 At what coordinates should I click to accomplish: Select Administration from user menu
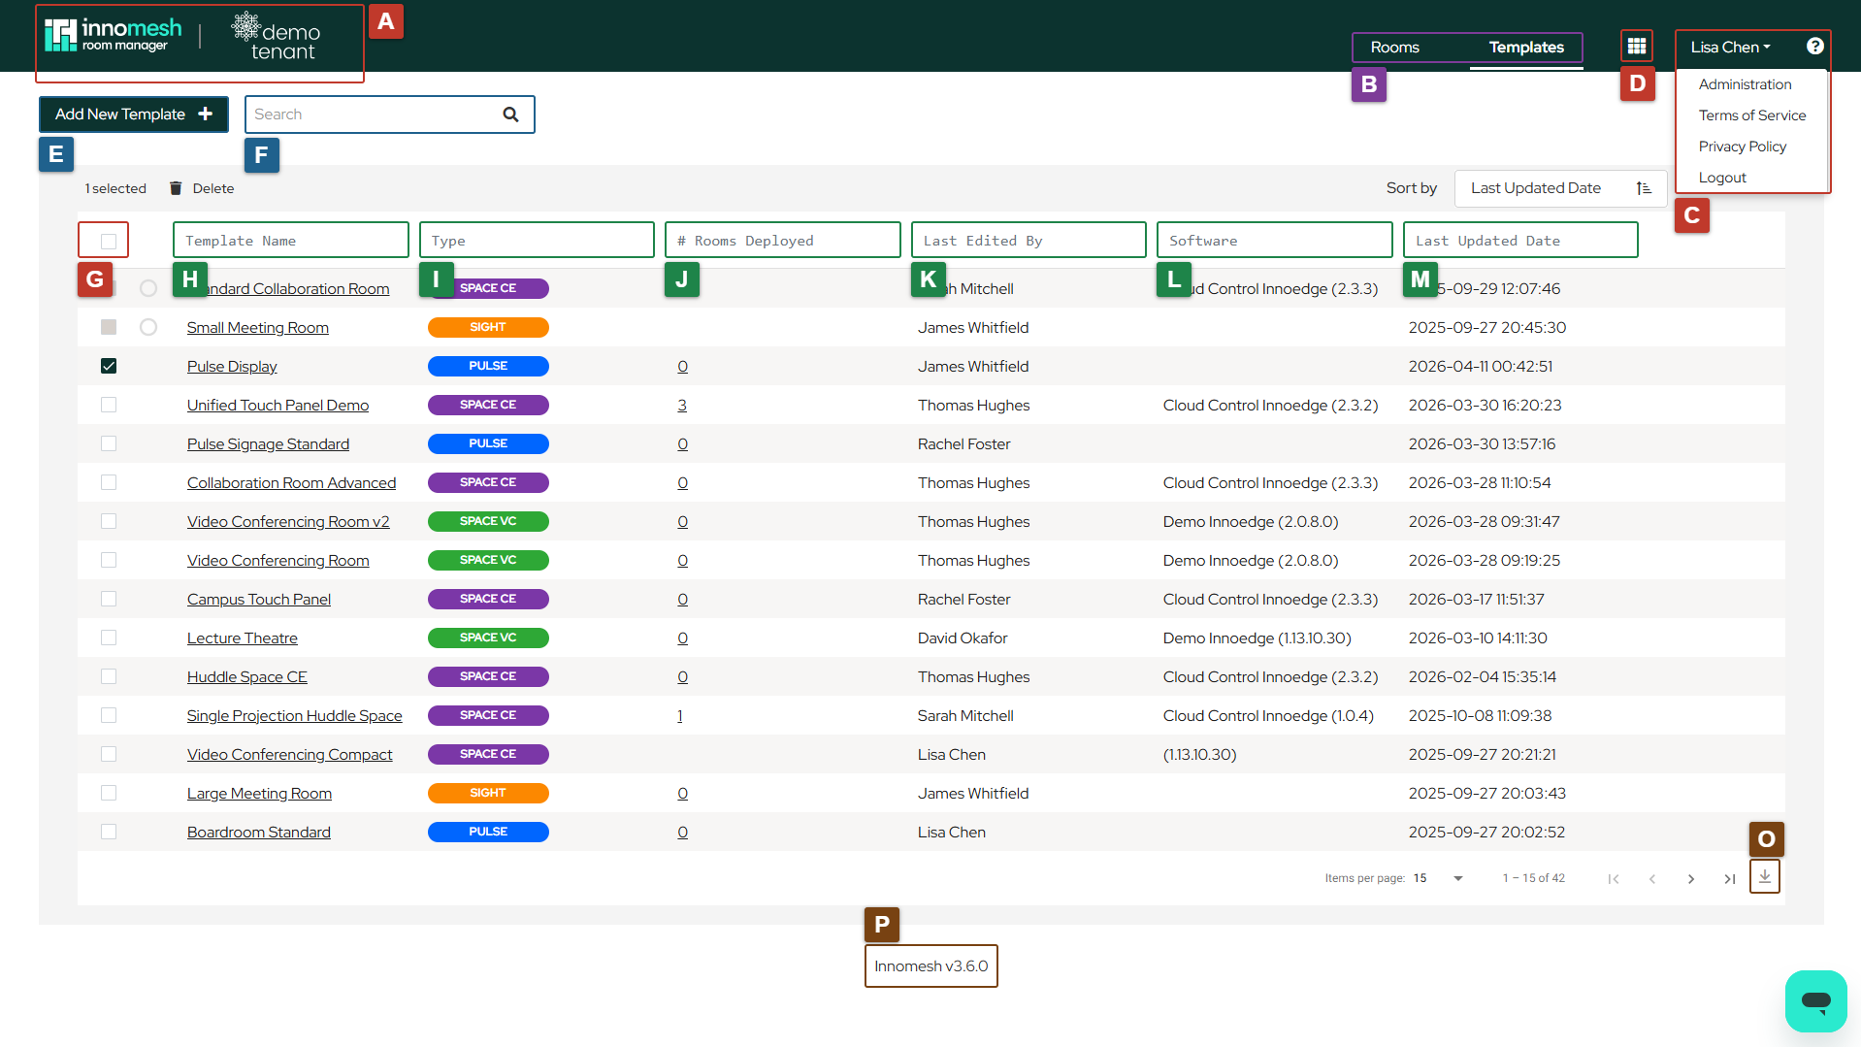coord(1745,84)
